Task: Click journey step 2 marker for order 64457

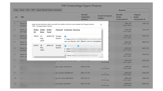Action: tap(78, 46)
